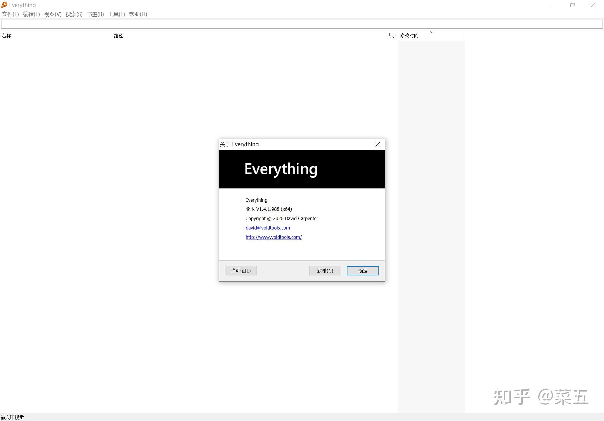Click the Everything magnifier app icon

(4, 5)
